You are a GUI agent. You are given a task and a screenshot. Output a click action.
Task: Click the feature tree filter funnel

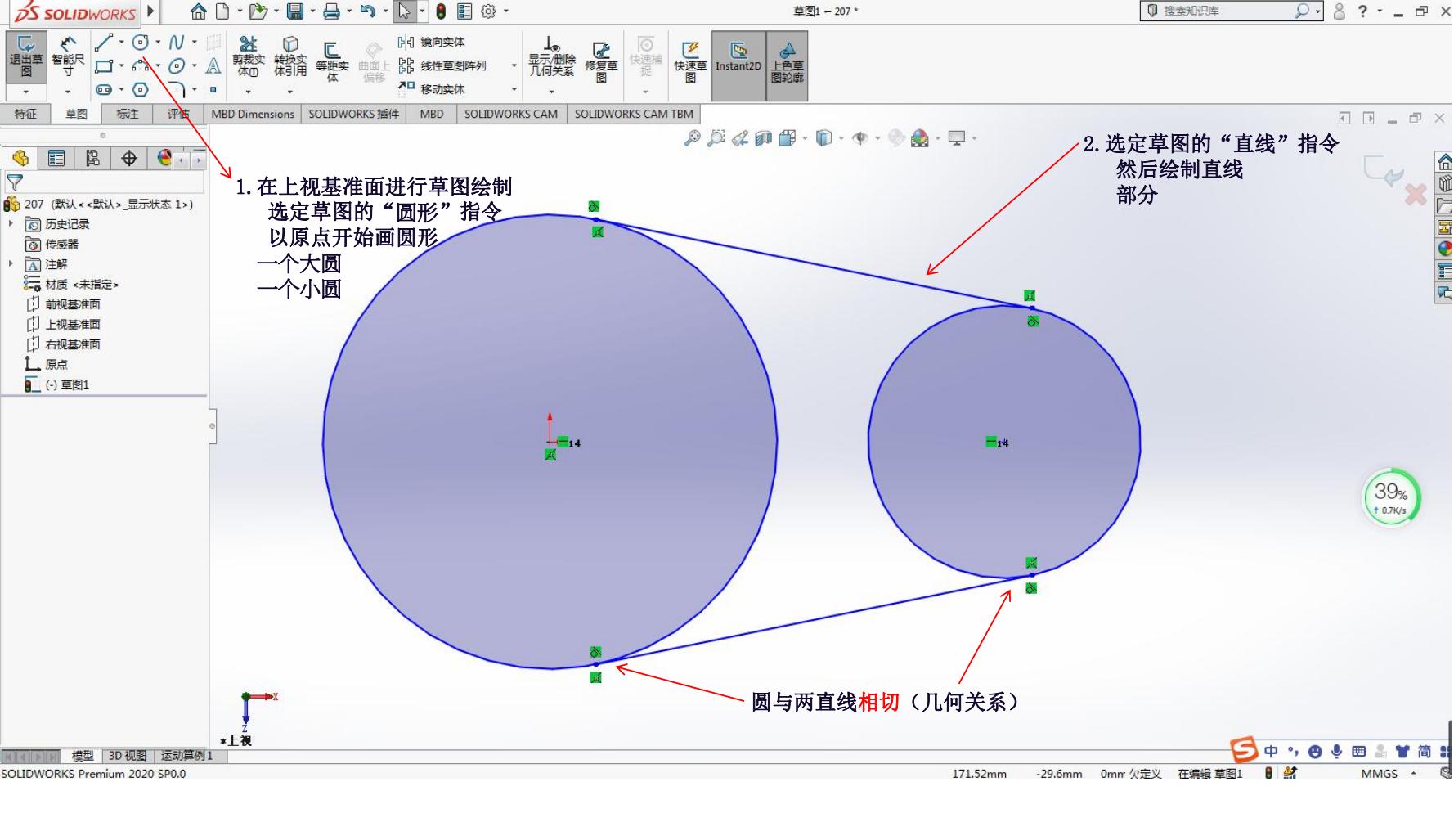[15, 182]
